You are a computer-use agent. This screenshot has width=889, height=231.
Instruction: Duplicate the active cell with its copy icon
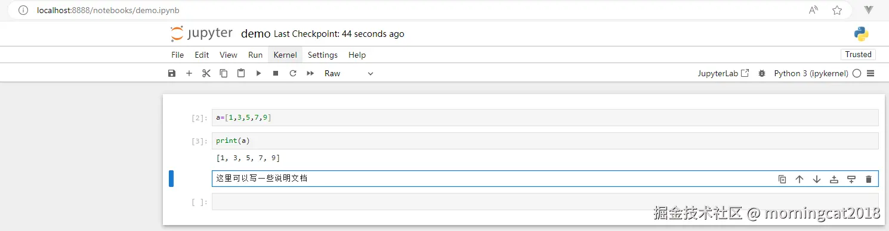point(782,179)
